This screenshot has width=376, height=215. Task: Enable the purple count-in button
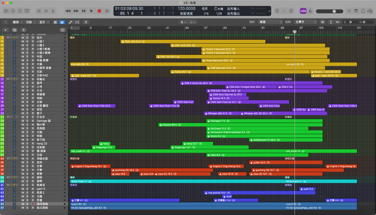tap(303, 11)
